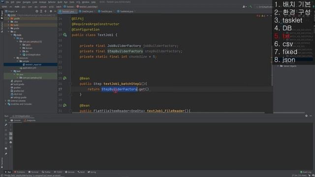Open the Profiler tool window button
Viewport: 315px width, 177px height.
click(x=46, y=172)
